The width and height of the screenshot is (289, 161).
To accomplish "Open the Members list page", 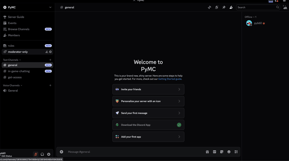I will tap(27, 35).
